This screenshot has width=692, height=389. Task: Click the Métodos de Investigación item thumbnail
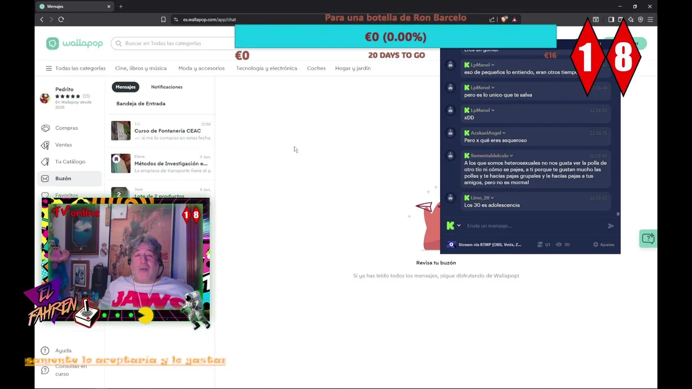(x=121, y=163)
